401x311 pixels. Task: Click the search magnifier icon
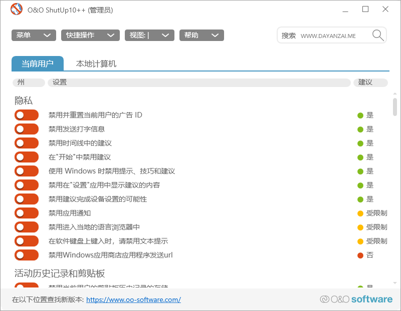click(378, 35)
